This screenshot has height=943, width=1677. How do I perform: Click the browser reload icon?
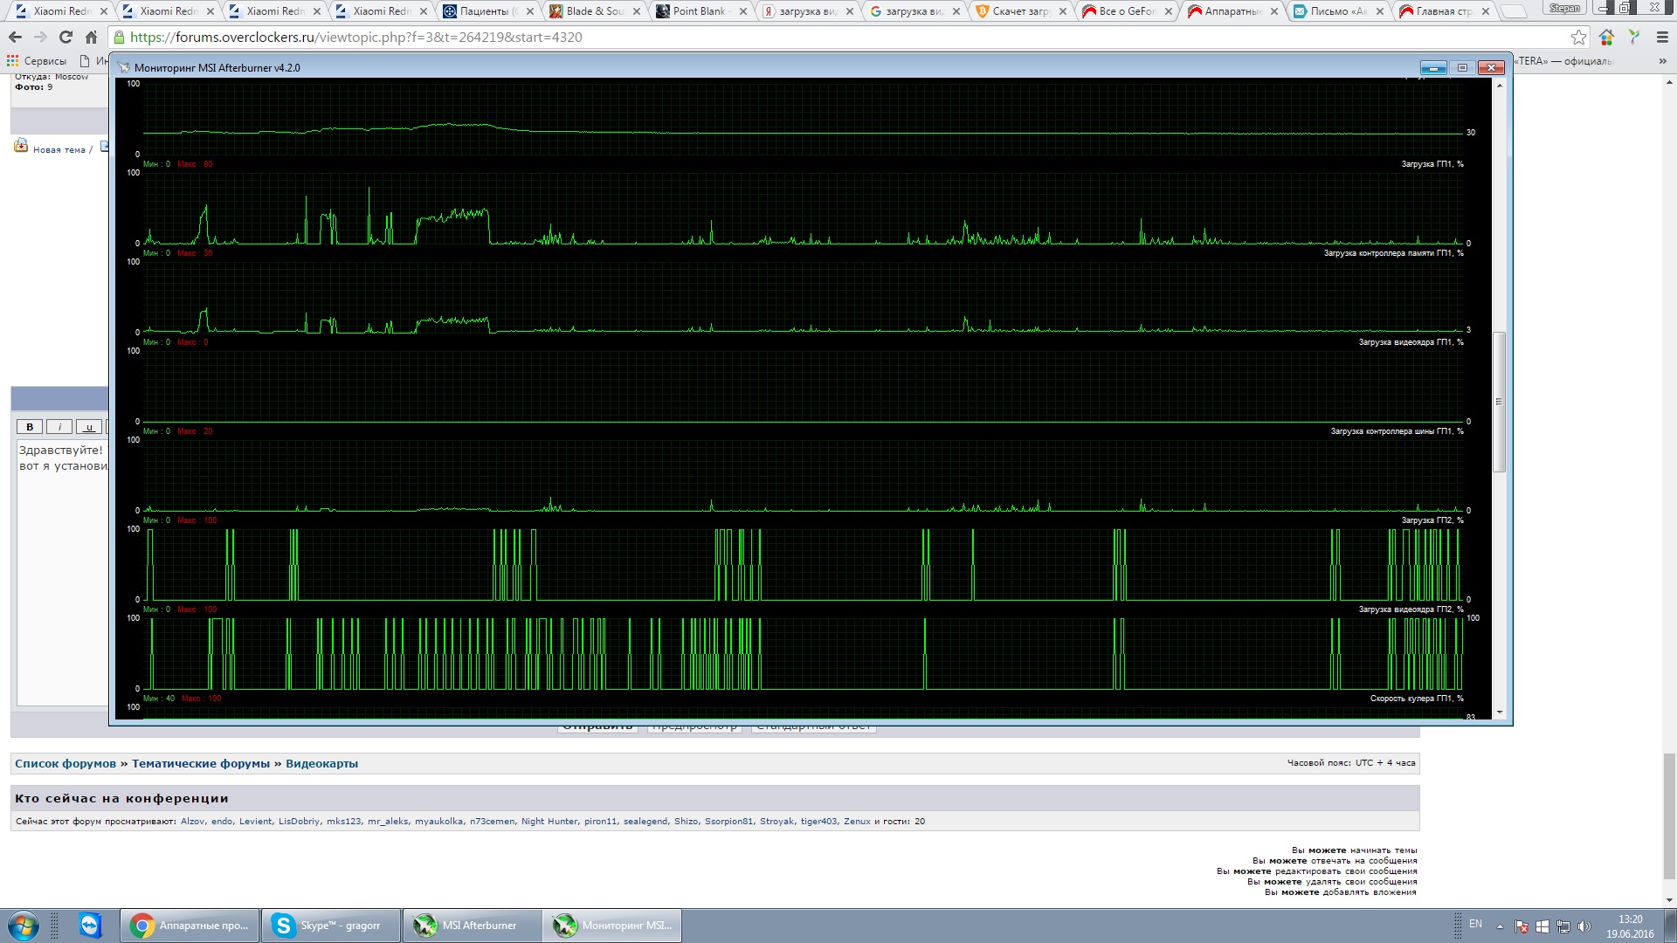(66, 38)
